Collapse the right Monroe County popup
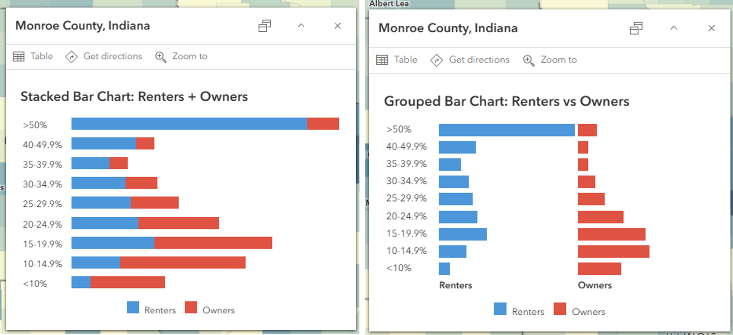Screen dimensions: 733x335 (x=674, y=28)
